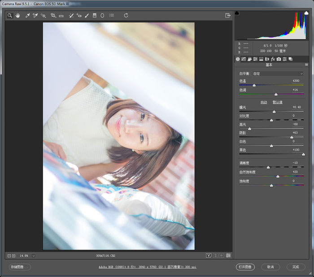Switch to the Effects fx tab
Screen dimensions: 314x277
point(273,59)
